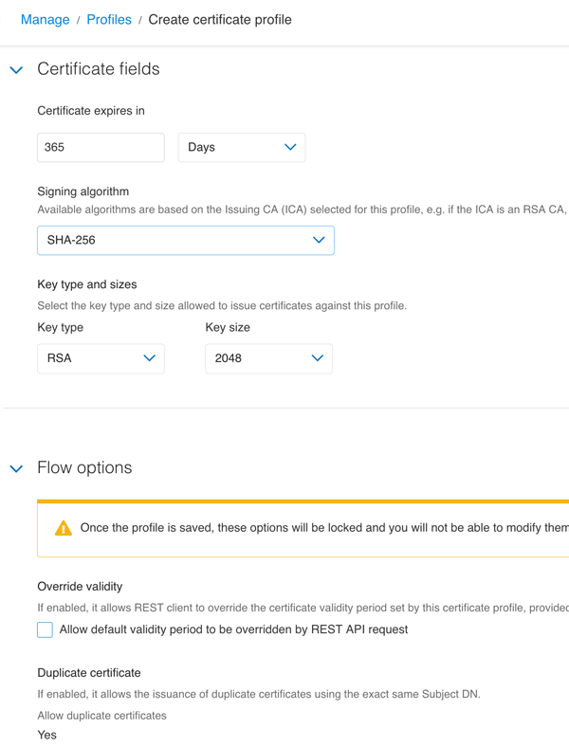Click the 'Allow default validity period' checkbox label
Viewport: 569px width, 747px height.
click(233, 629)
